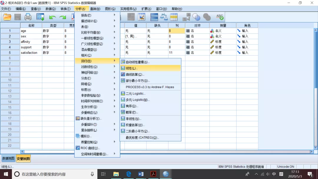Viewport: 318px width, 179px height.
Task: Click the gray Show all variables icon
Action: coord(207,17)
